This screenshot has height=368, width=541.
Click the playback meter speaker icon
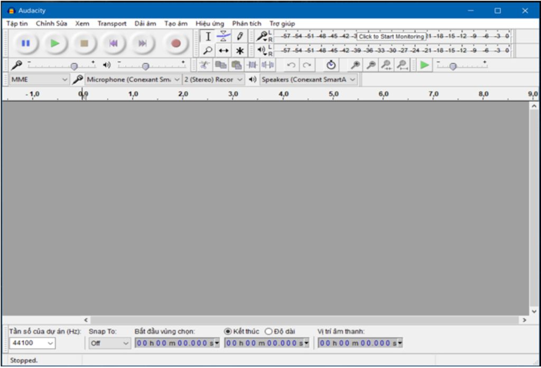[262, 50]
